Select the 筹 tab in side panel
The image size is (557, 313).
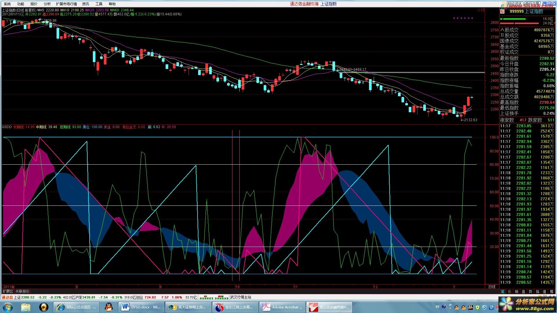(x=551, y=292)
